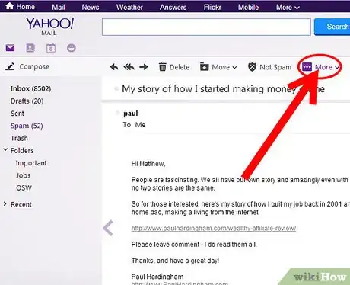350x285 pixels.
Task: Click the Search button
Action: pos(332,27)
